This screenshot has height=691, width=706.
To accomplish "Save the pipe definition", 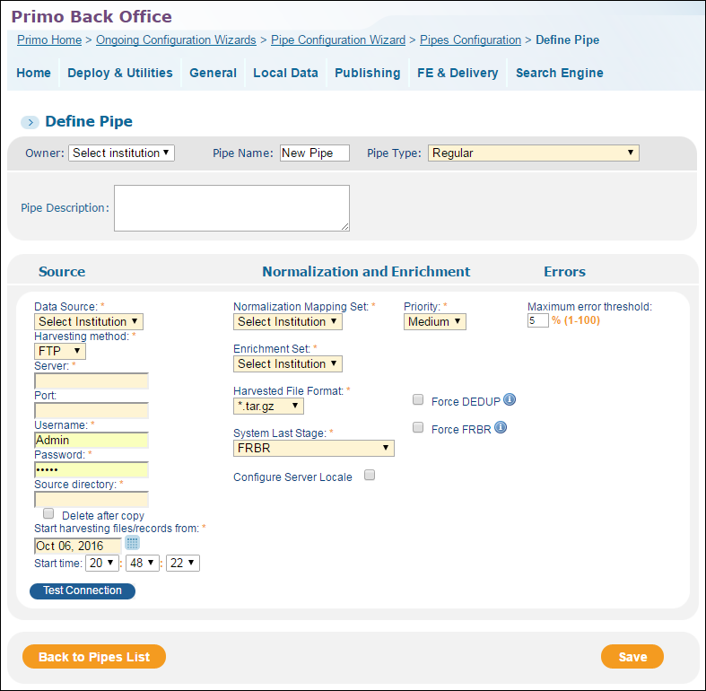I will pos(632,657).
